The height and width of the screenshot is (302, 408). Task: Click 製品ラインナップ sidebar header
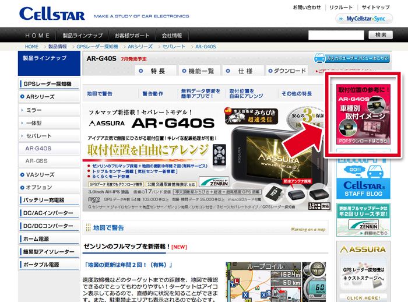tap(49, 64)
